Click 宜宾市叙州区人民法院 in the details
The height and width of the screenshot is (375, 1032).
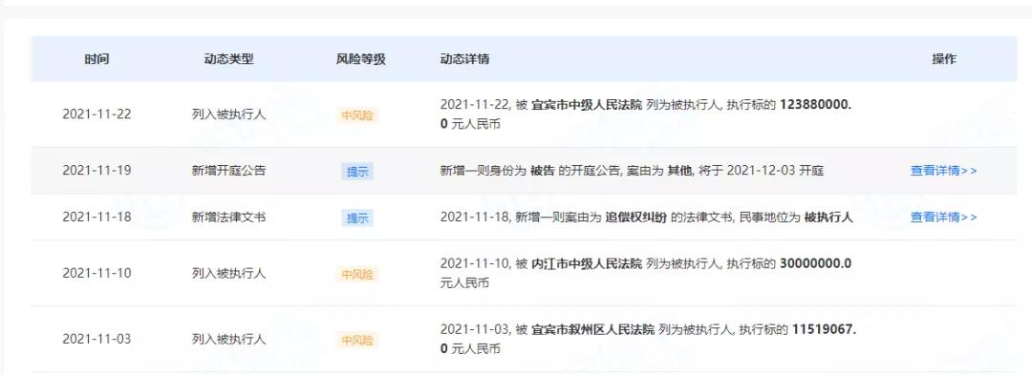click(x=593, y=330)
